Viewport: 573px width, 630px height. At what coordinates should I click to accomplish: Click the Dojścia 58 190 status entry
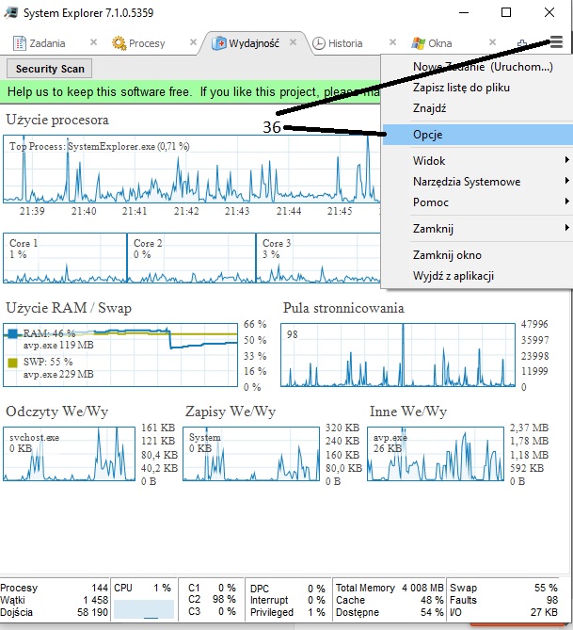55,612
